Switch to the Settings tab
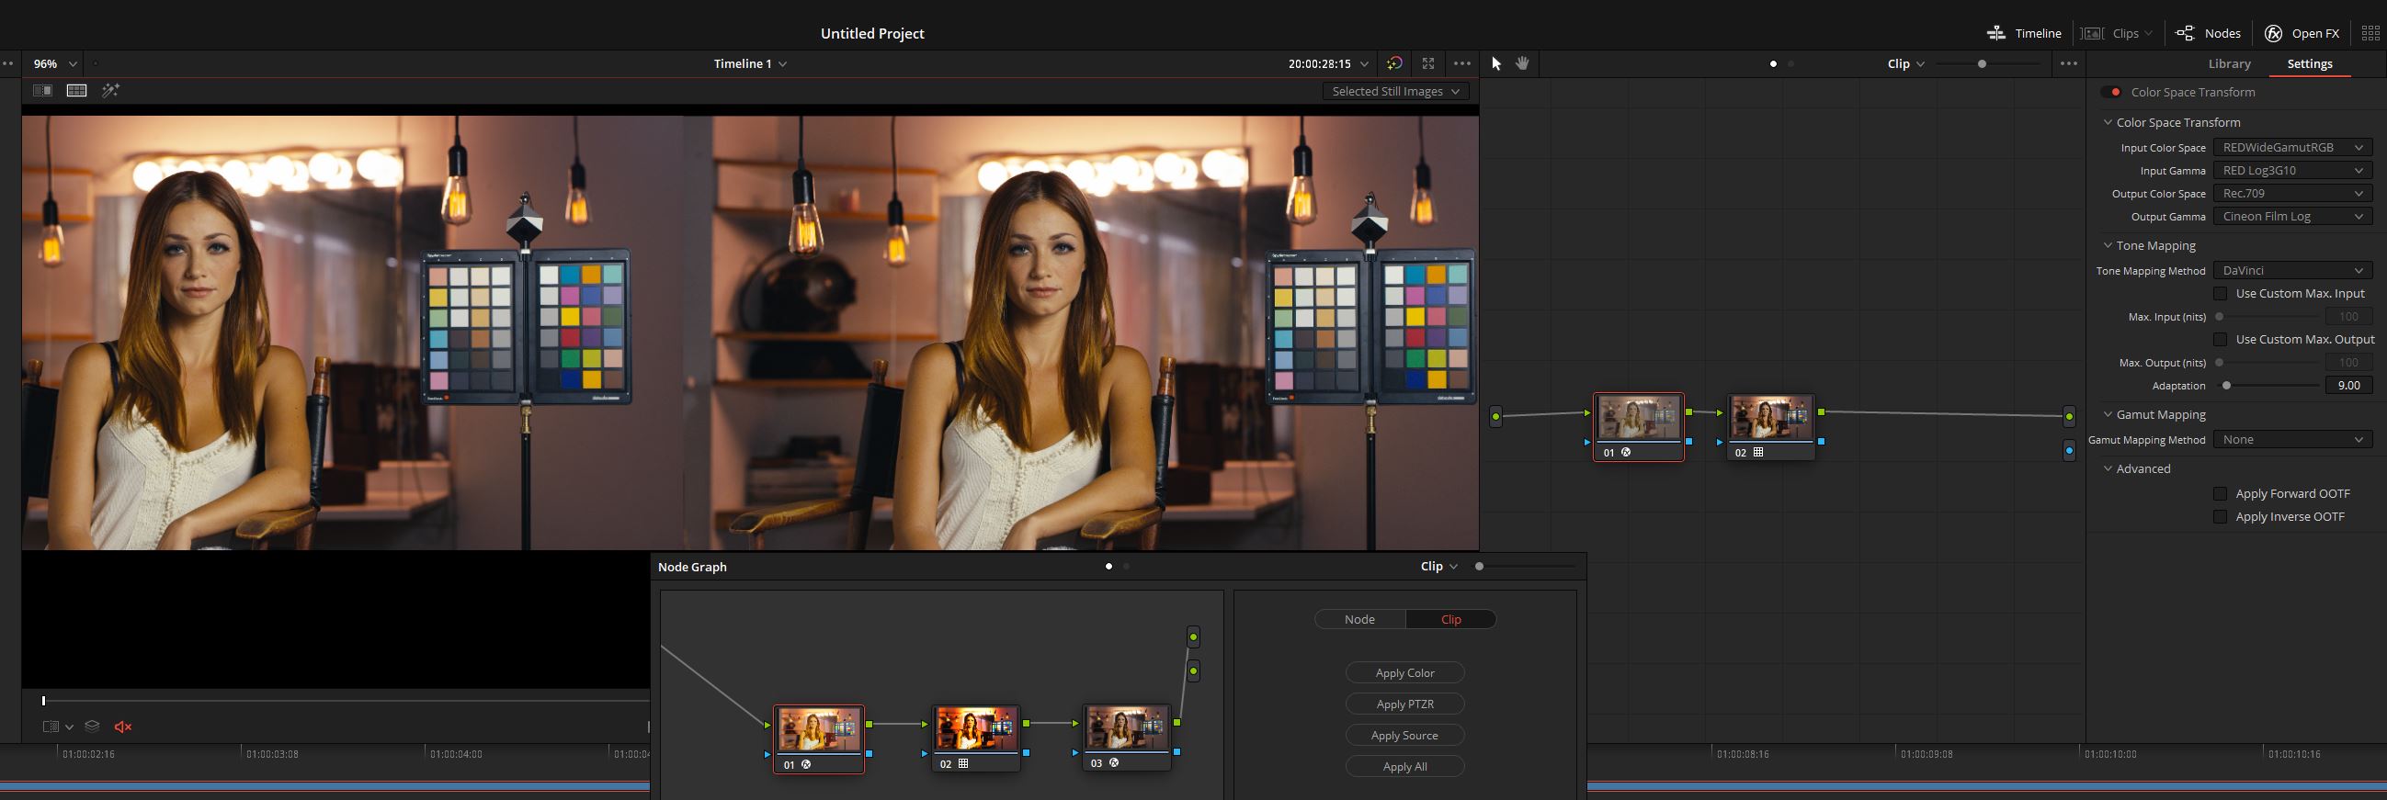 (x=2309, y=64)
